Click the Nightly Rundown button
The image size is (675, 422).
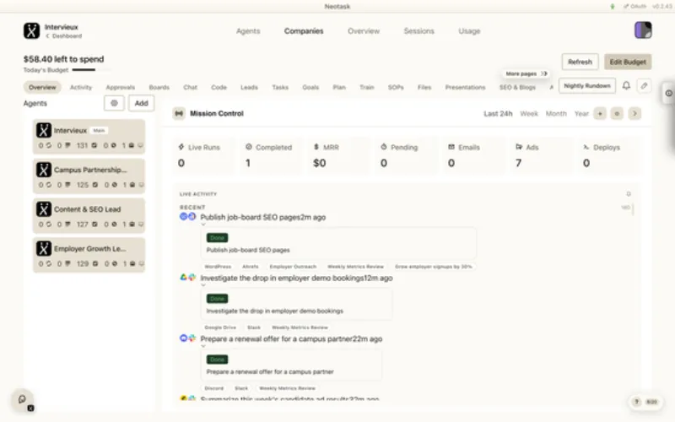pyautogui.click(x=587, y=86)
